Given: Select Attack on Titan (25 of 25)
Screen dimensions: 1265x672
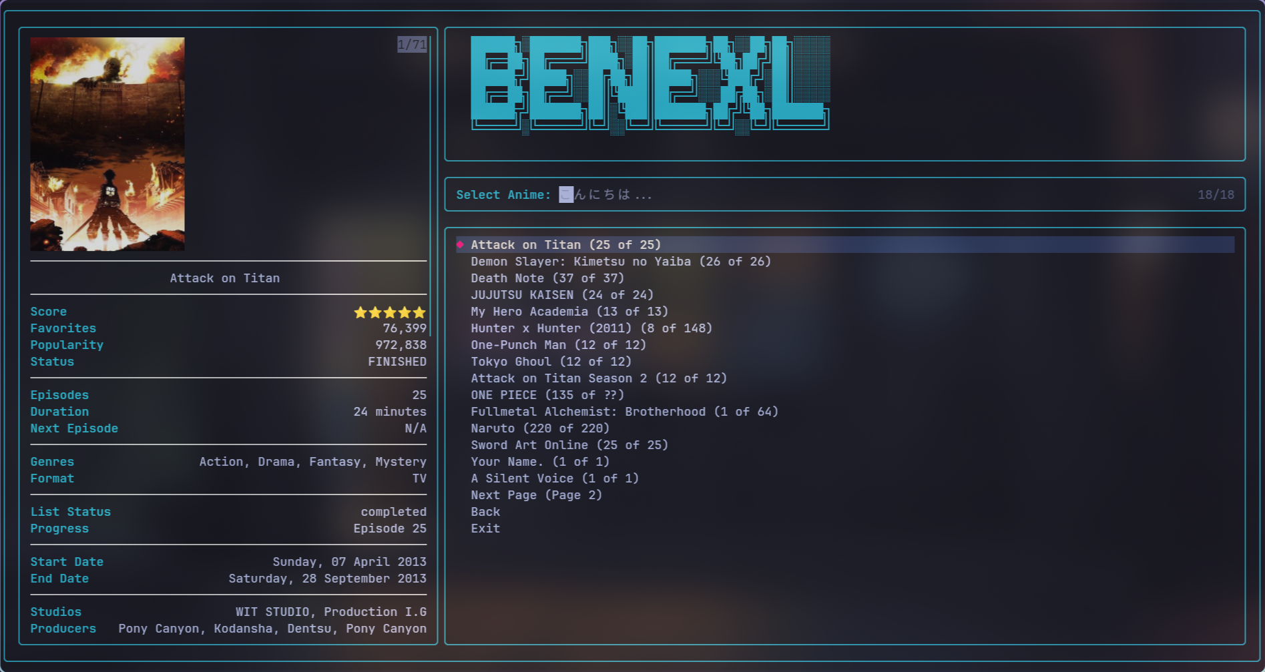Looking at the screenshot, I should point(845,245).
